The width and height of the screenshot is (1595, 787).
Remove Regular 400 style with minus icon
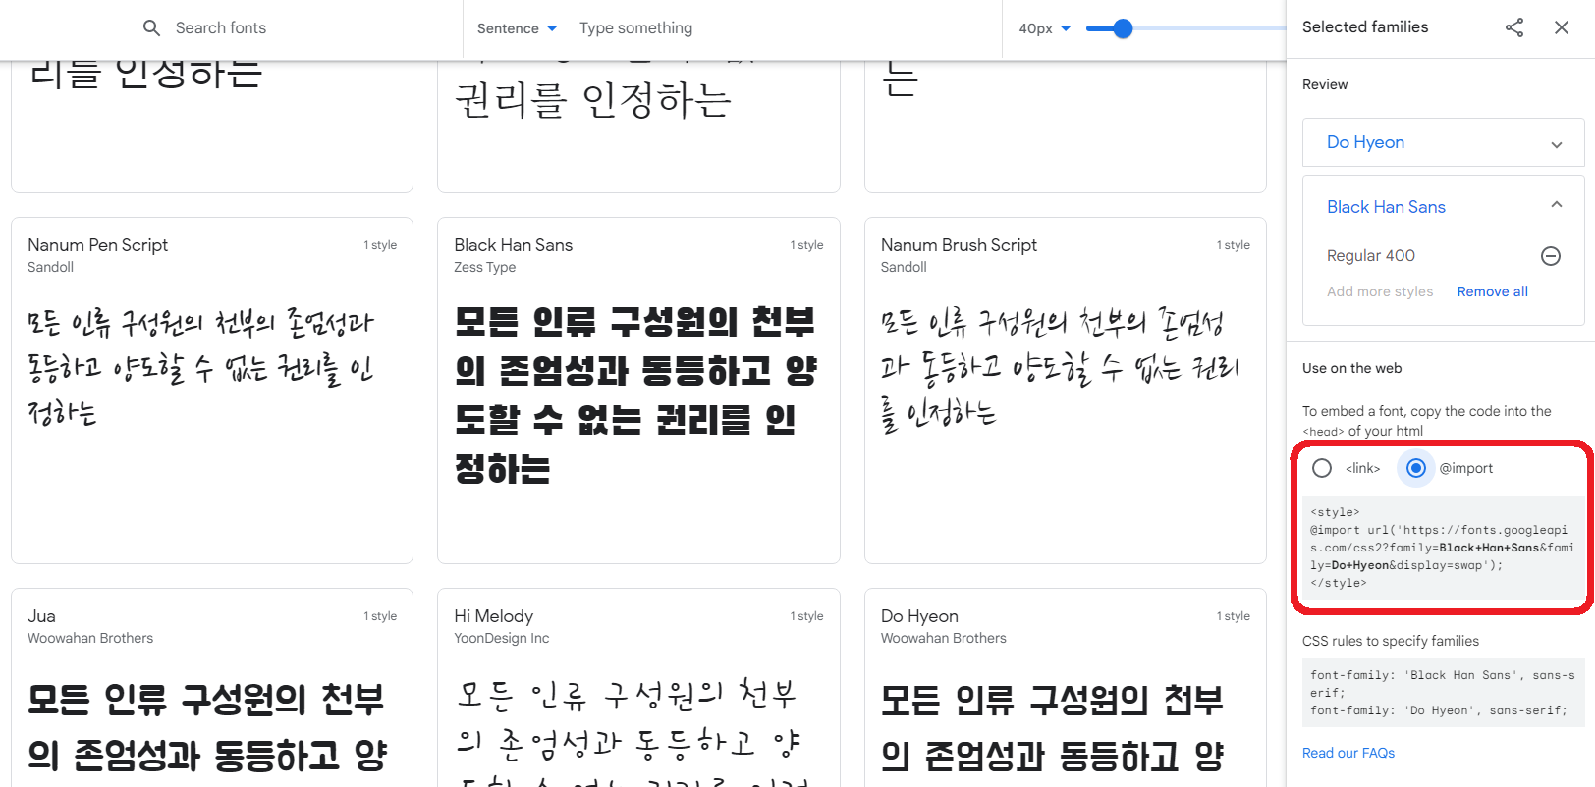tap(1551, 256)
